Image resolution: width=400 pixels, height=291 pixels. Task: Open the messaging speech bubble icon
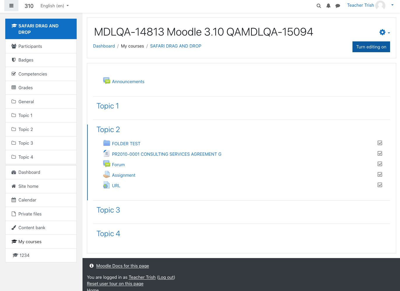tap(338, 6)
